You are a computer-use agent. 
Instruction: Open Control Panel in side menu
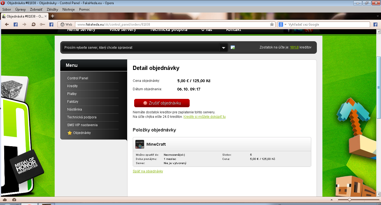(78, 78)
